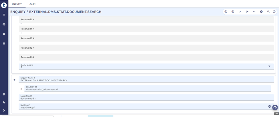Click the Enquiry Name 1 input field
The height and width of the screenshot is (117, 279).
146,79
